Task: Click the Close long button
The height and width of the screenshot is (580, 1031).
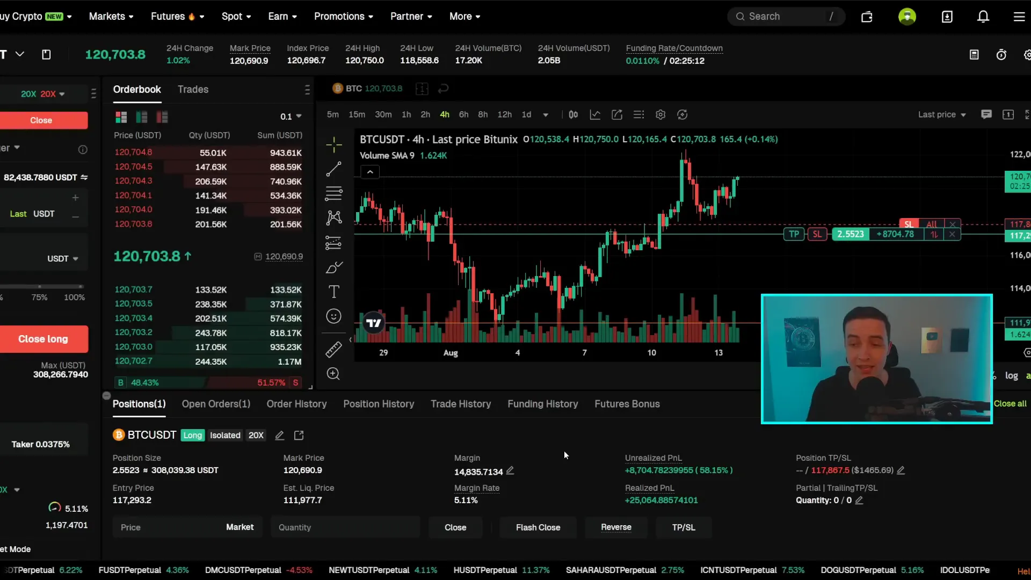Action: tap(43, 339)
